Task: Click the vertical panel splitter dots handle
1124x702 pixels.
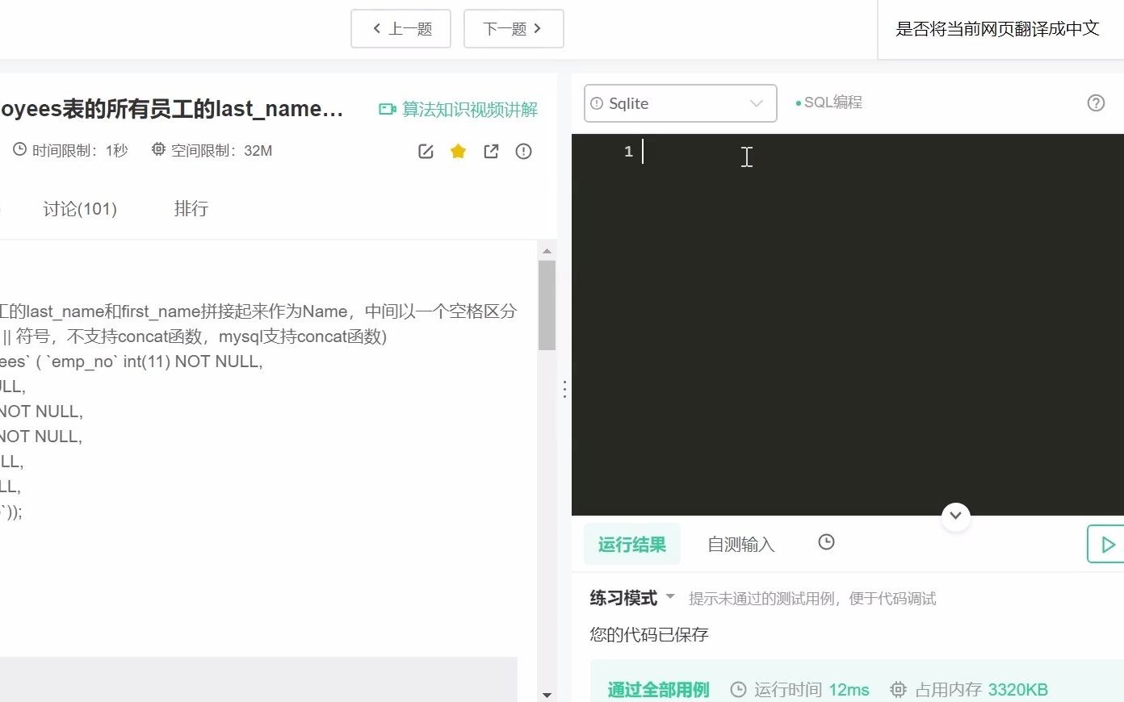Action: pos(564,390)
